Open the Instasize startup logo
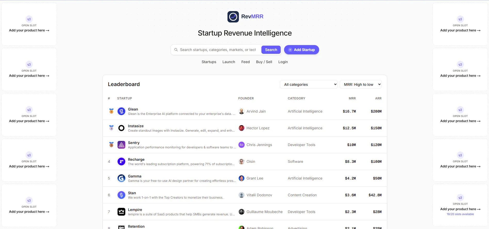This screenshot has height=229, width=489. point(121,128)
